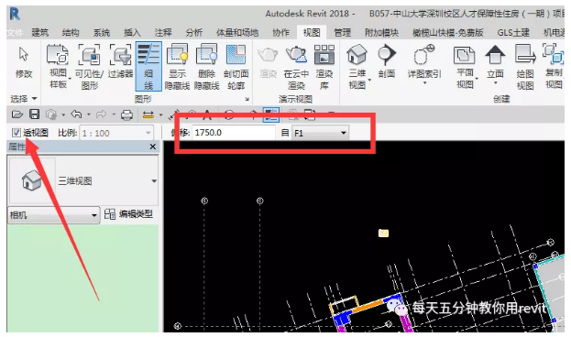Open the dimension tool dropdown arrow in quick toolbar
Screen dimensions: 571x337
click(160, 115)
